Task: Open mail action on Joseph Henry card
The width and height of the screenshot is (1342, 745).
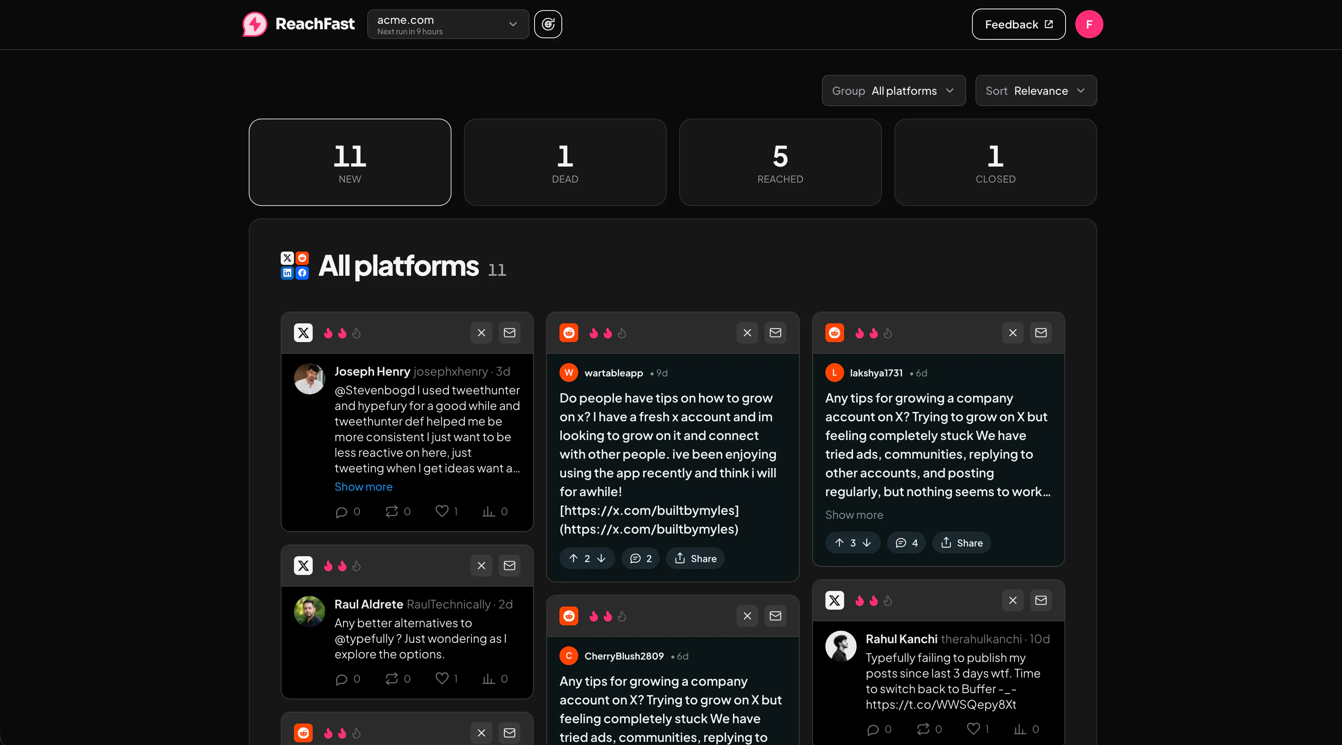Action: pyautogui.click(x=510, y=333)
